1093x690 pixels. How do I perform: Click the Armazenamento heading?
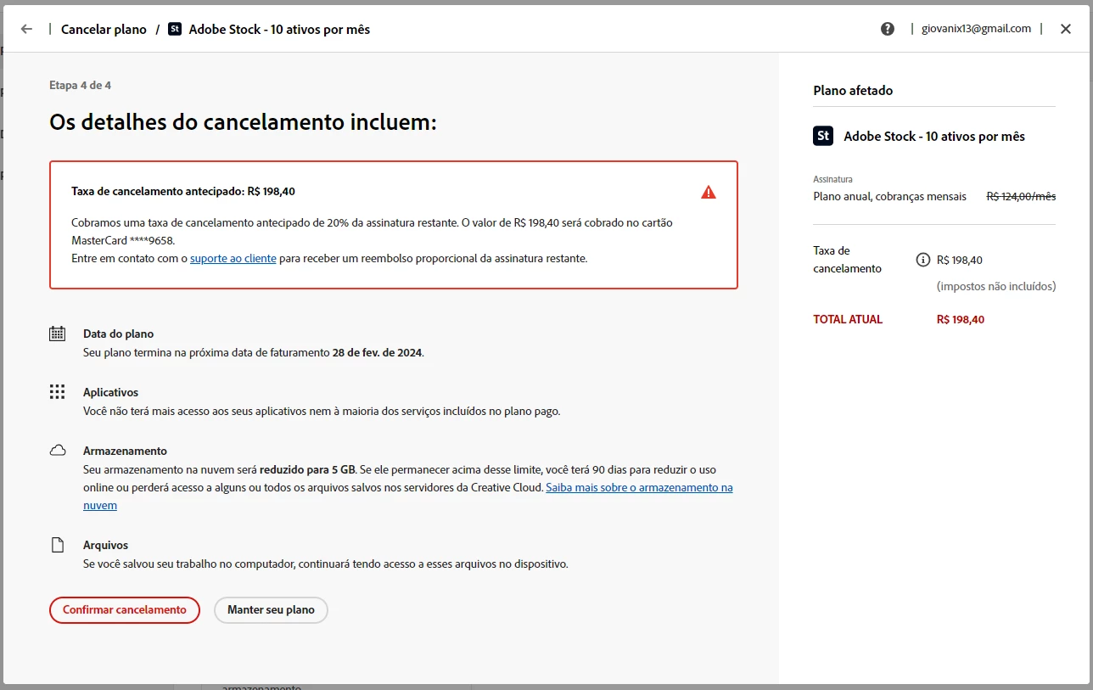click(125, 452)
